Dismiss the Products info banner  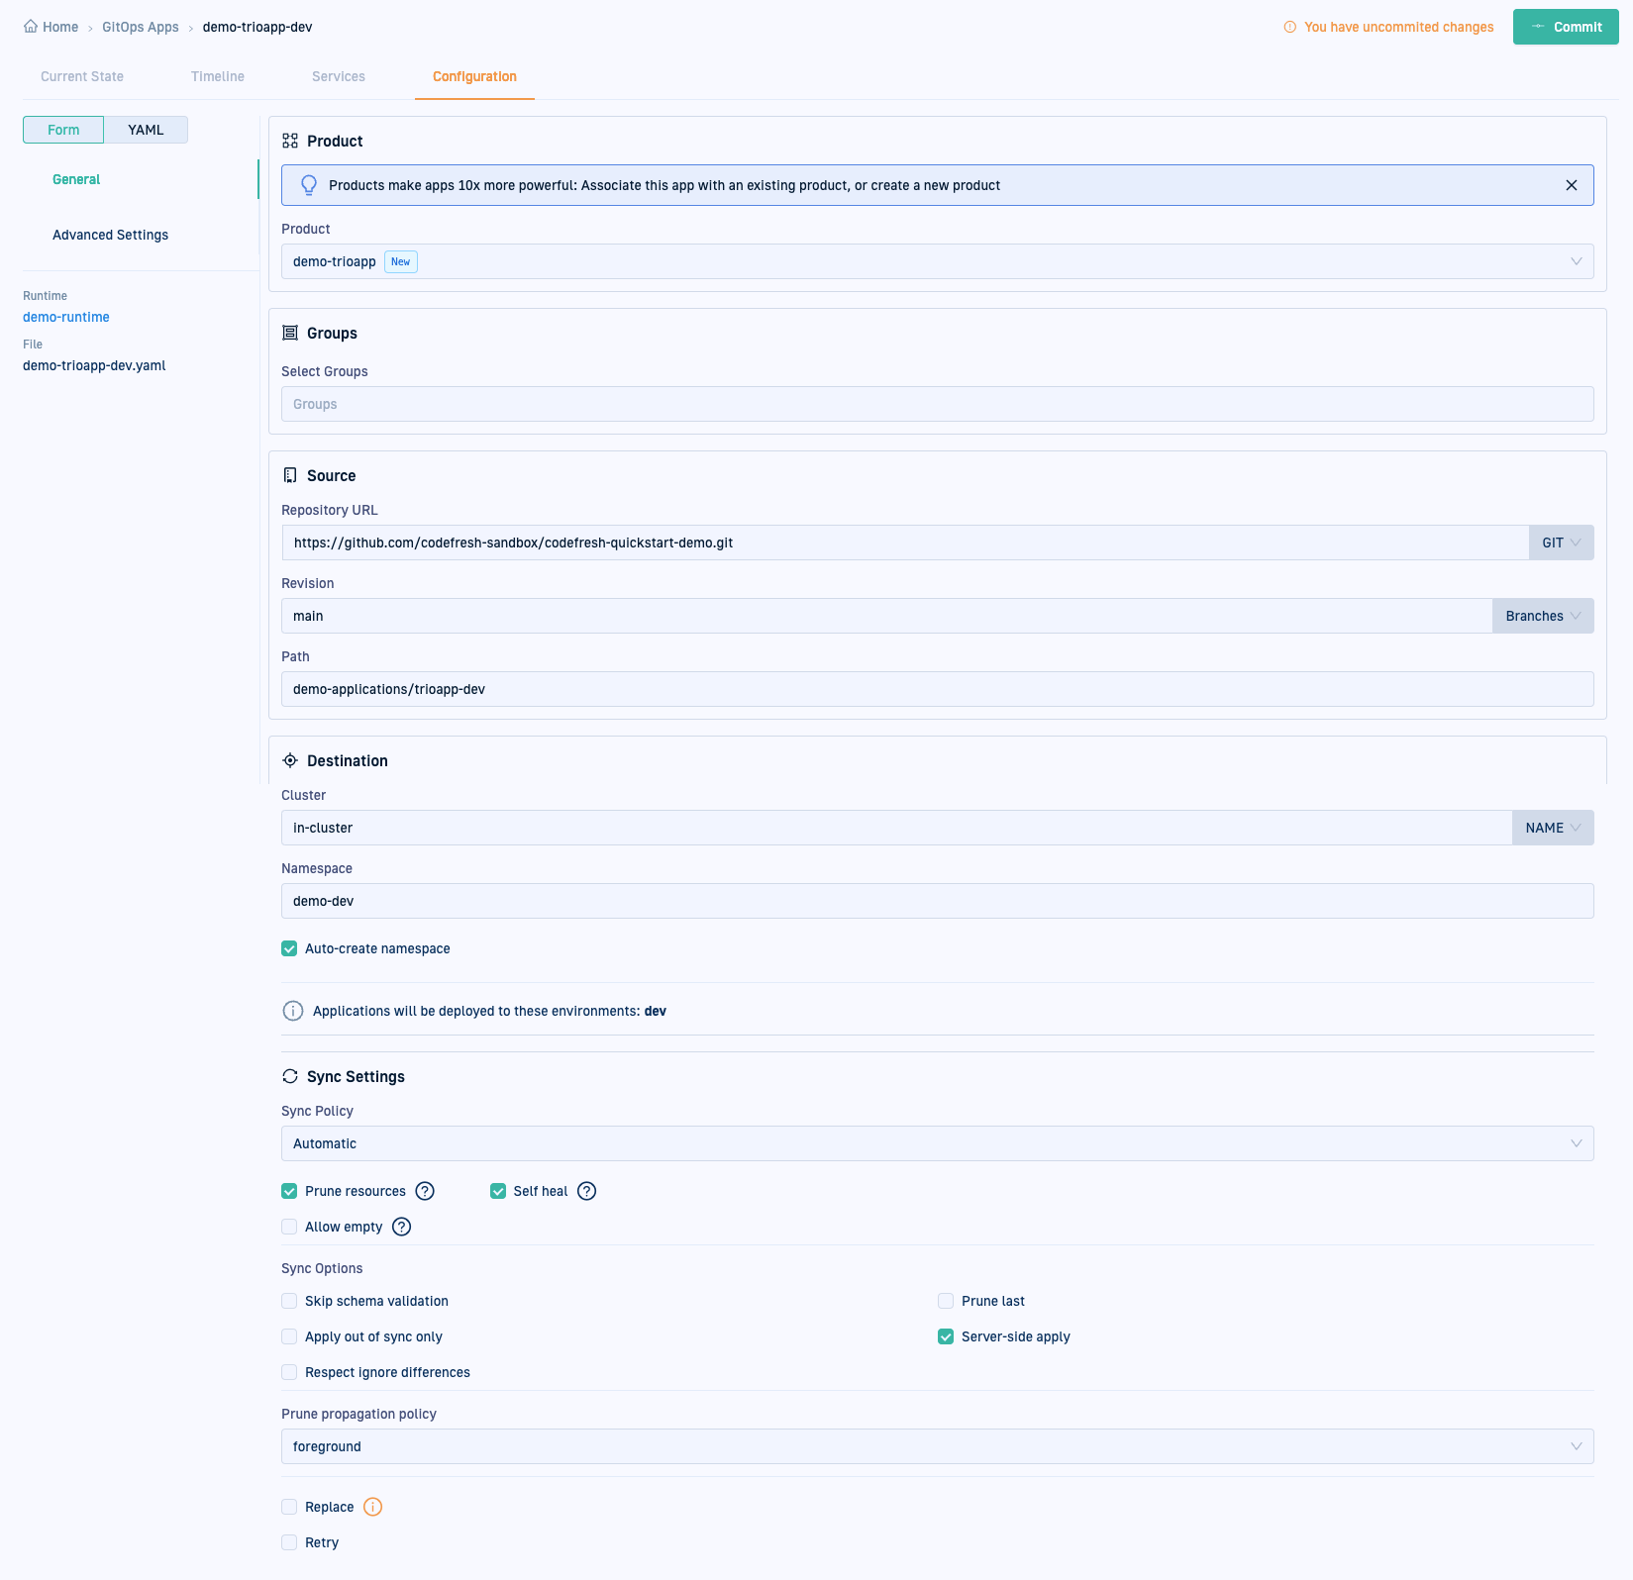pyautogui.click(x=1571, y=185)
